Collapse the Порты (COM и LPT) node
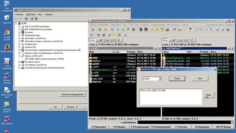The height and width of the screenshot is (133, 236). click(x=19, y=56)
